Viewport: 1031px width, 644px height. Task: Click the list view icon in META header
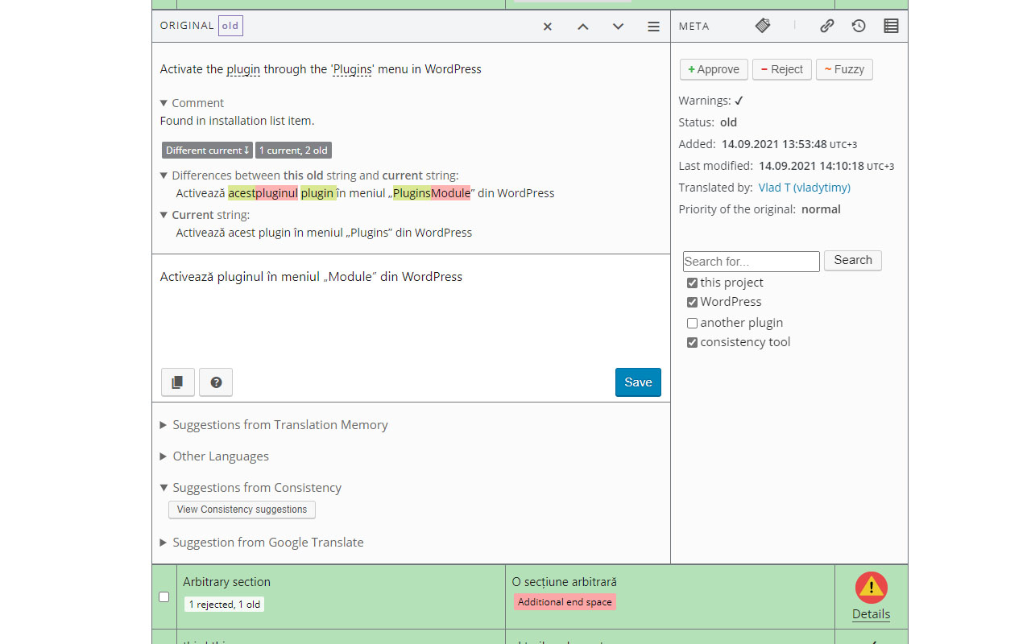click(891, 26)
